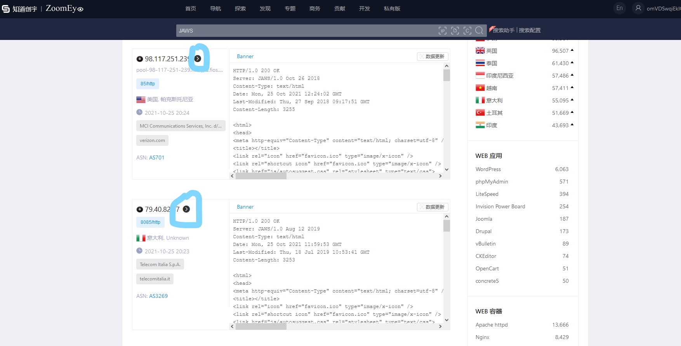Select the Banner tab of first result

click(x=245, y=56)
